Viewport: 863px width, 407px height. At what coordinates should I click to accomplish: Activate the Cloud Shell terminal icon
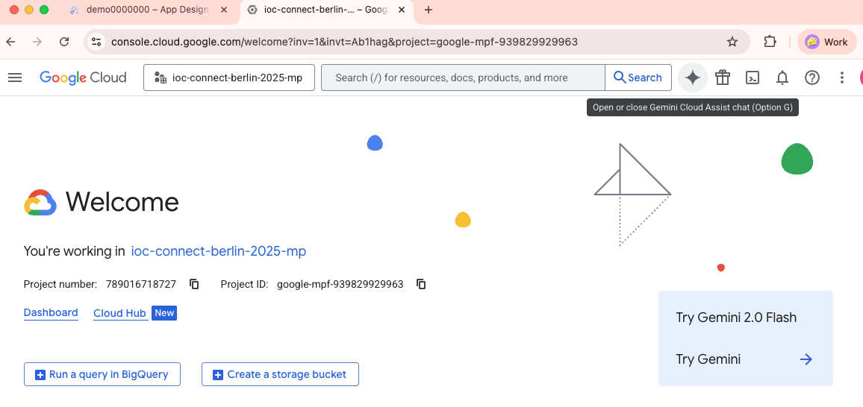[753, 78]
